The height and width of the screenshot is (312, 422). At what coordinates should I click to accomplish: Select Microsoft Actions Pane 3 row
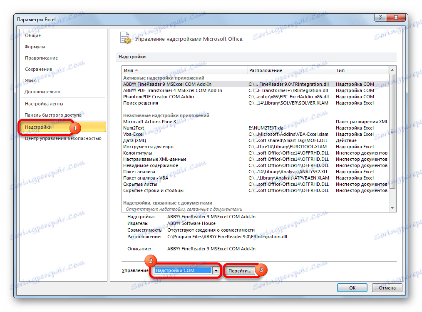tap(256, 122)
